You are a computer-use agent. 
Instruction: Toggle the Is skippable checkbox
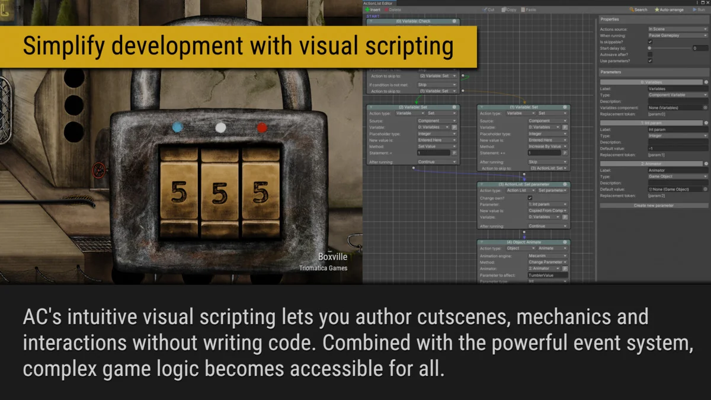coord(650,42)
